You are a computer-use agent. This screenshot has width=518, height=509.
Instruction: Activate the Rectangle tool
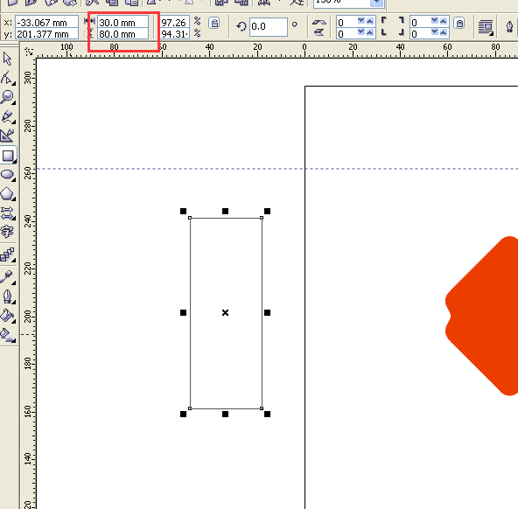tap(8, 155)
